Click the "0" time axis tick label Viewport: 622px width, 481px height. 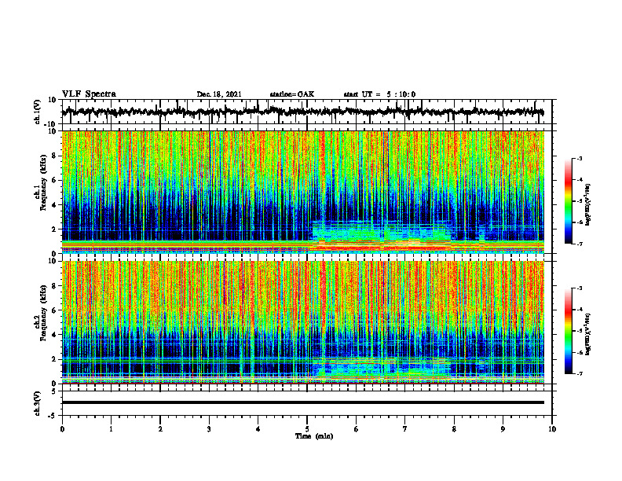pos(62,429)
